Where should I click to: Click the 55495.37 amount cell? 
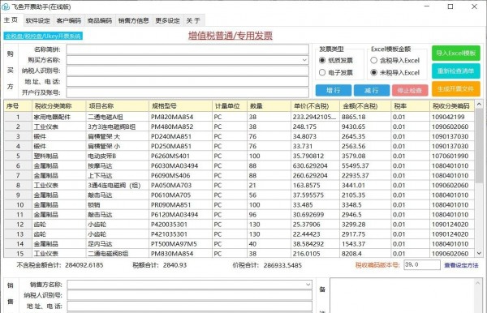[x=365, y=165]
